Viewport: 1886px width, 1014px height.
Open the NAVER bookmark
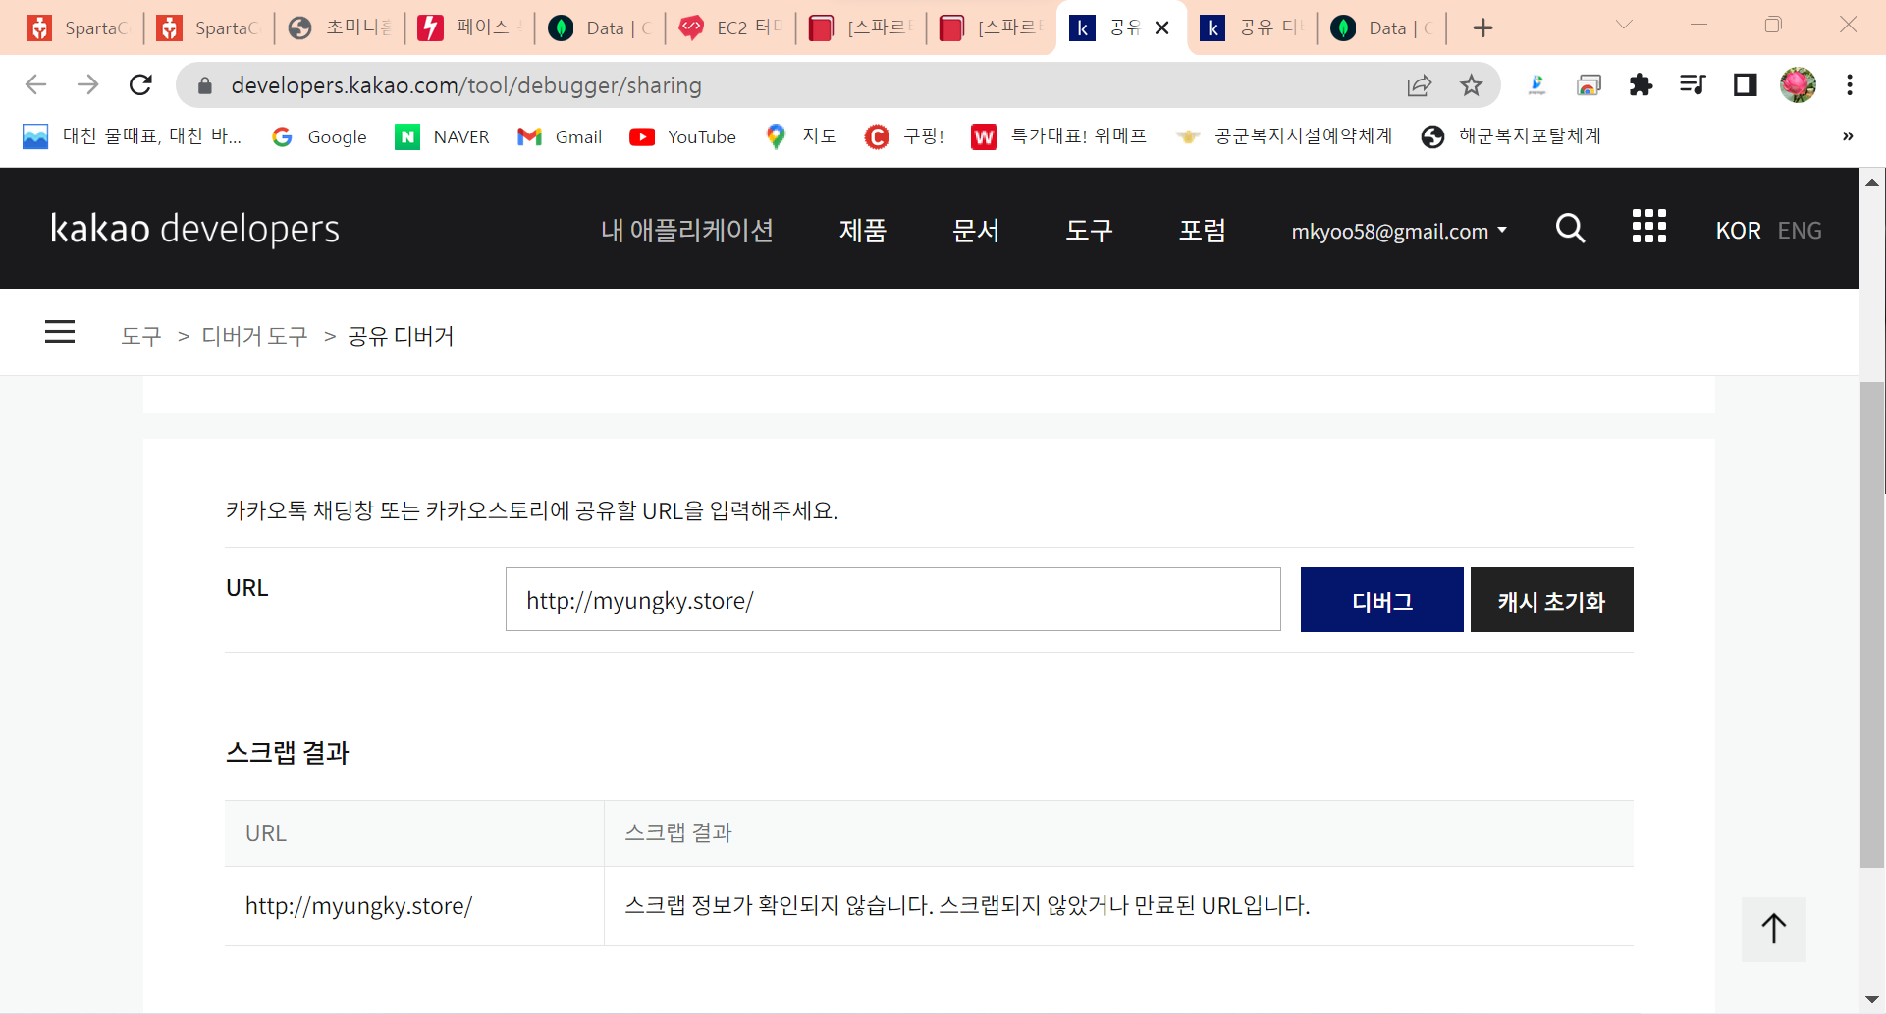pos(442,136)
